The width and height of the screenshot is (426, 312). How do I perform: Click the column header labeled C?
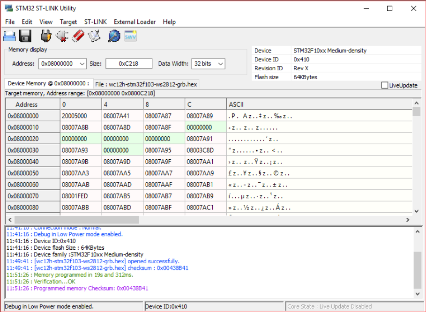(206, 104)
